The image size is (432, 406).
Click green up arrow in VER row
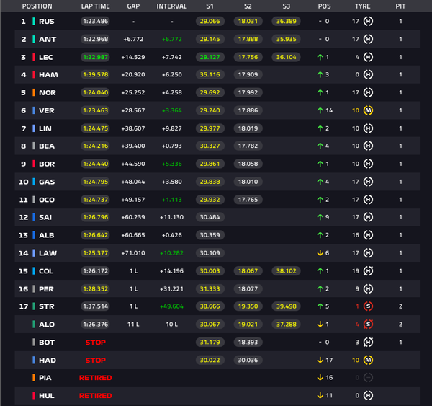[x=320, y=110]
